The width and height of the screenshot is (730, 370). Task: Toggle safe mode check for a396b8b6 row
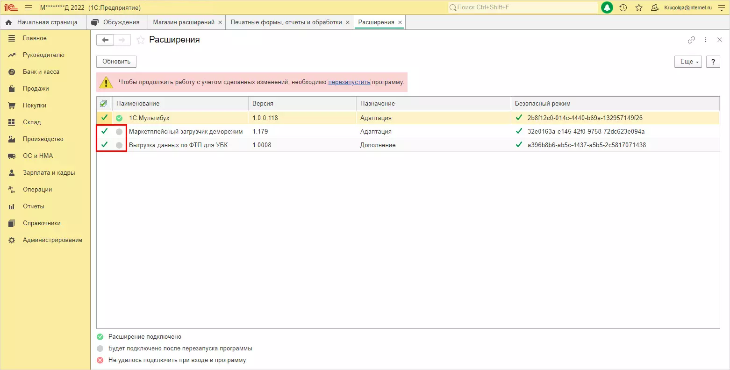point(519,145)
